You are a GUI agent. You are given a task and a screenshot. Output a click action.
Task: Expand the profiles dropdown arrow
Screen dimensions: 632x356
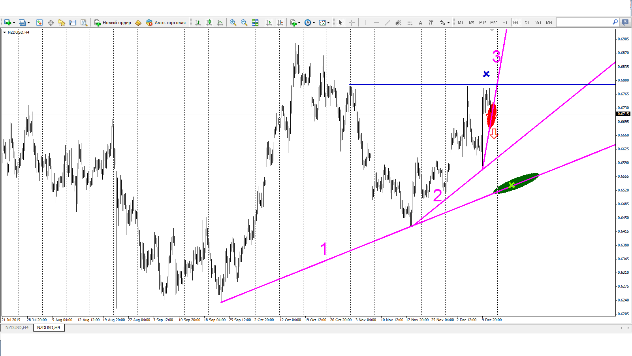tap(28, 23)
